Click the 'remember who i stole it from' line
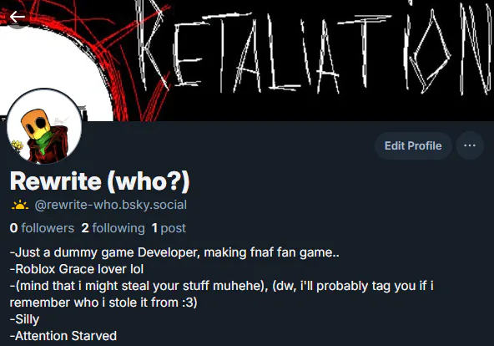494x346 pixels. pos(103,303)
